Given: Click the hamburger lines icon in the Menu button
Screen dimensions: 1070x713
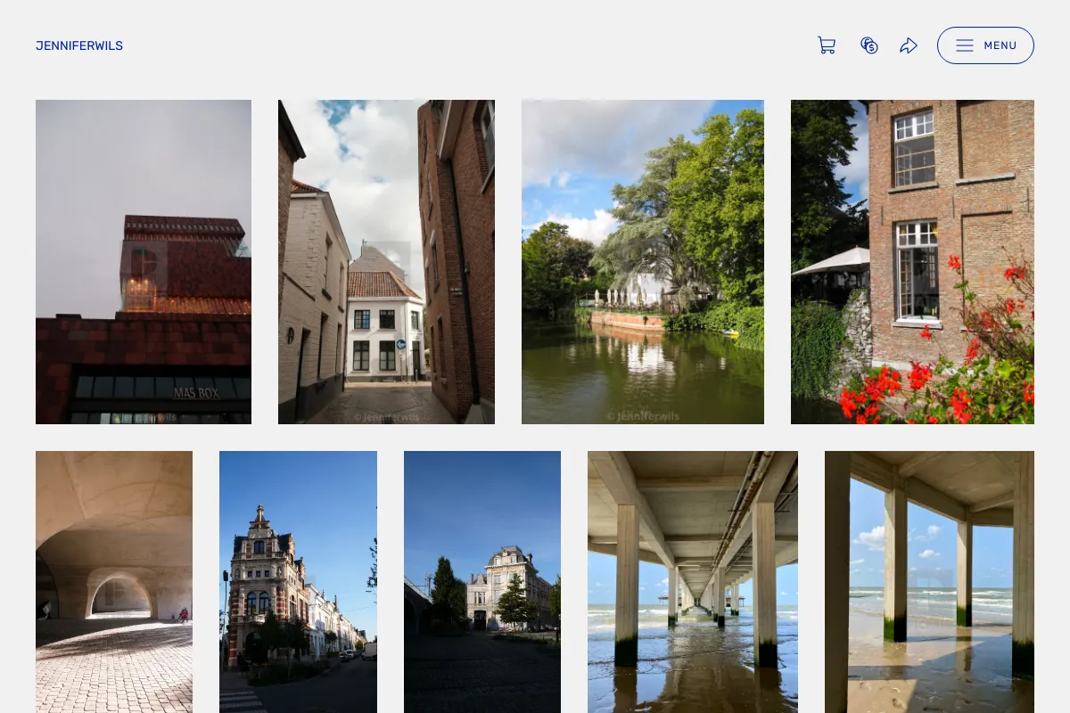Looking at the screenshot, I should pyautogui.click(x=965, y=45).
